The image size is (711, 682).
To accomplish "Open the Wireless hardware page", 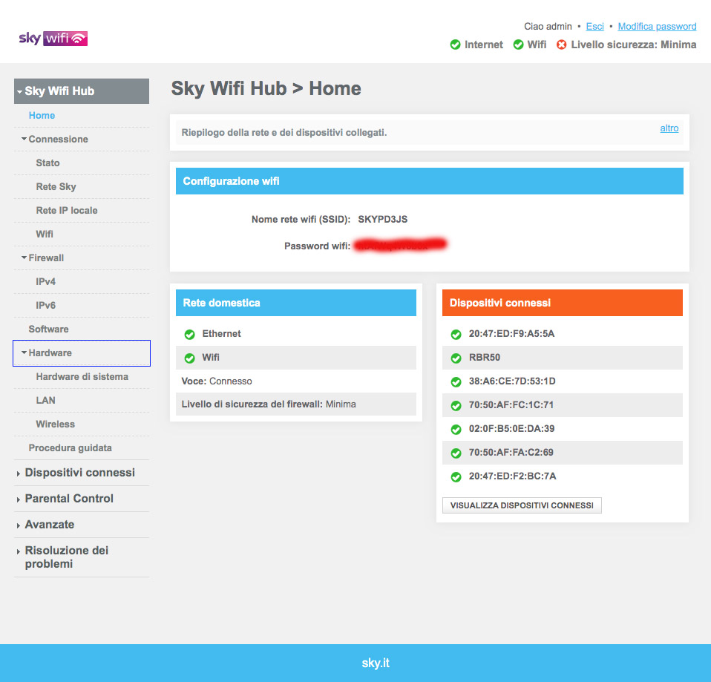I will [56, 424].
